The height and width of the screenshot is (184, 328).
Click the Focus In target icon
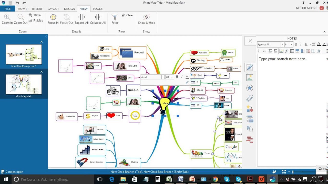point(53,17)
